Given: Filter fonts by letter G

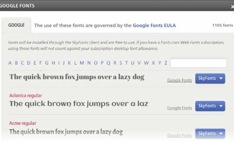Looking at the screenshot, I should click(47, 63).
